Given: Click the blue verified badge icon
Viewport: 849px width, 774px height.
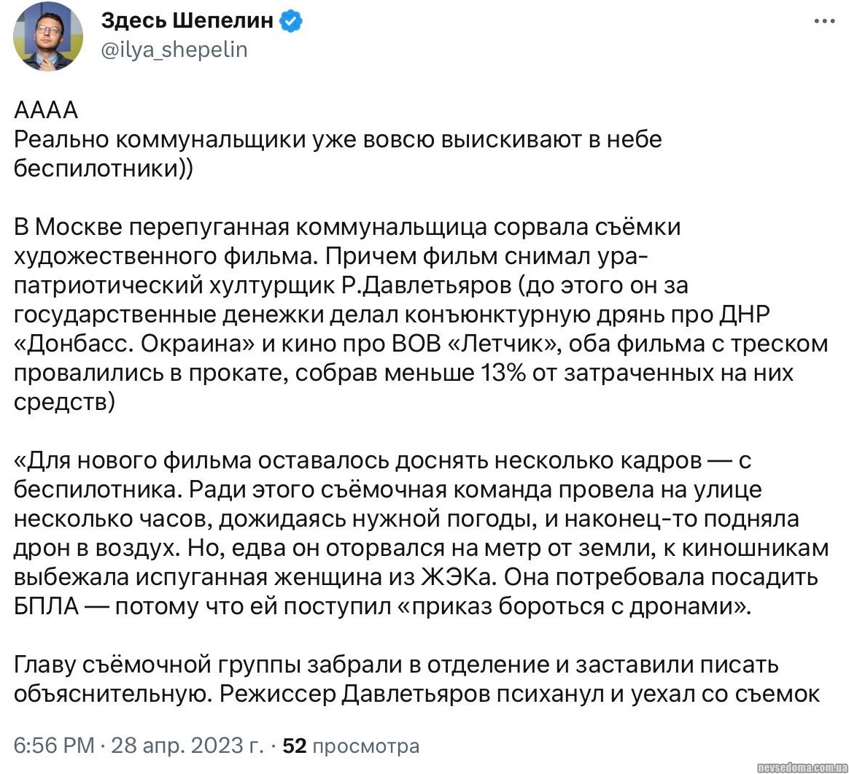Looking at the screenshot, I should pyautogui.click(x=292, y=22).
